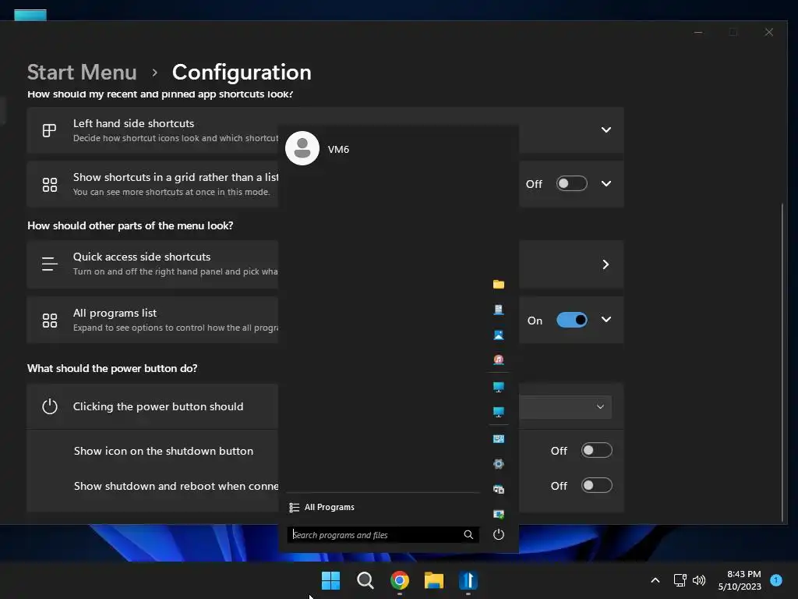The width and height of the screenshot is (798, 599).
Task: Open Quick access side shortcuts arrow
Action: [606, 264]
